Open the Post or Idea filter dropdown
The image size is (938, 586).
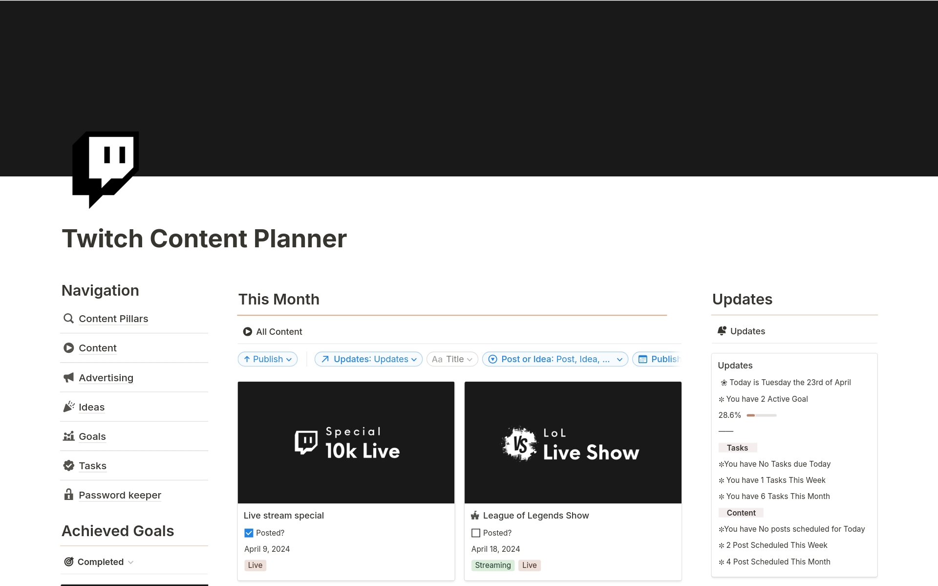click(x=555, y=359)
